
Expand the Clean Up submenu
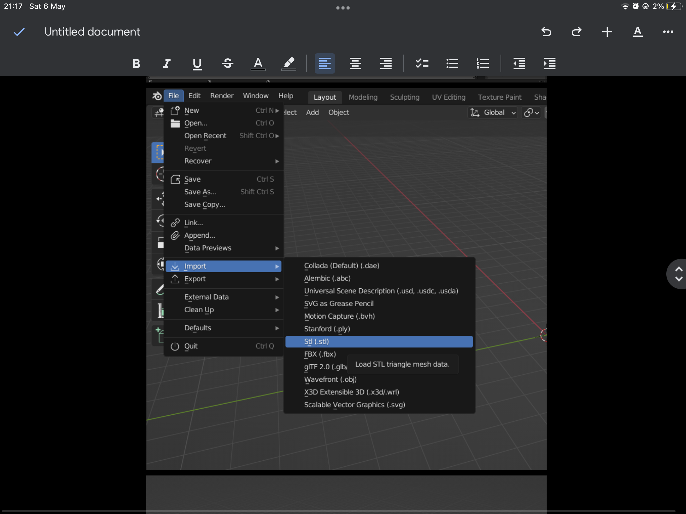tap(224, 310)
